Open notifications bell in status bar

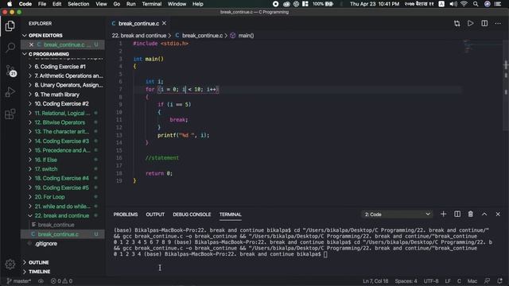pos(499,281)
